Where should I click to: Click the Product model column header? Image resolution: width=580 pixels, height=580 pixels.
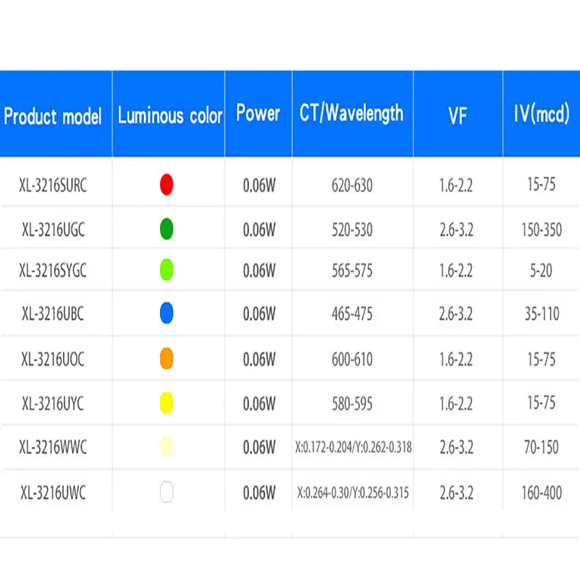tap(53, 115)
